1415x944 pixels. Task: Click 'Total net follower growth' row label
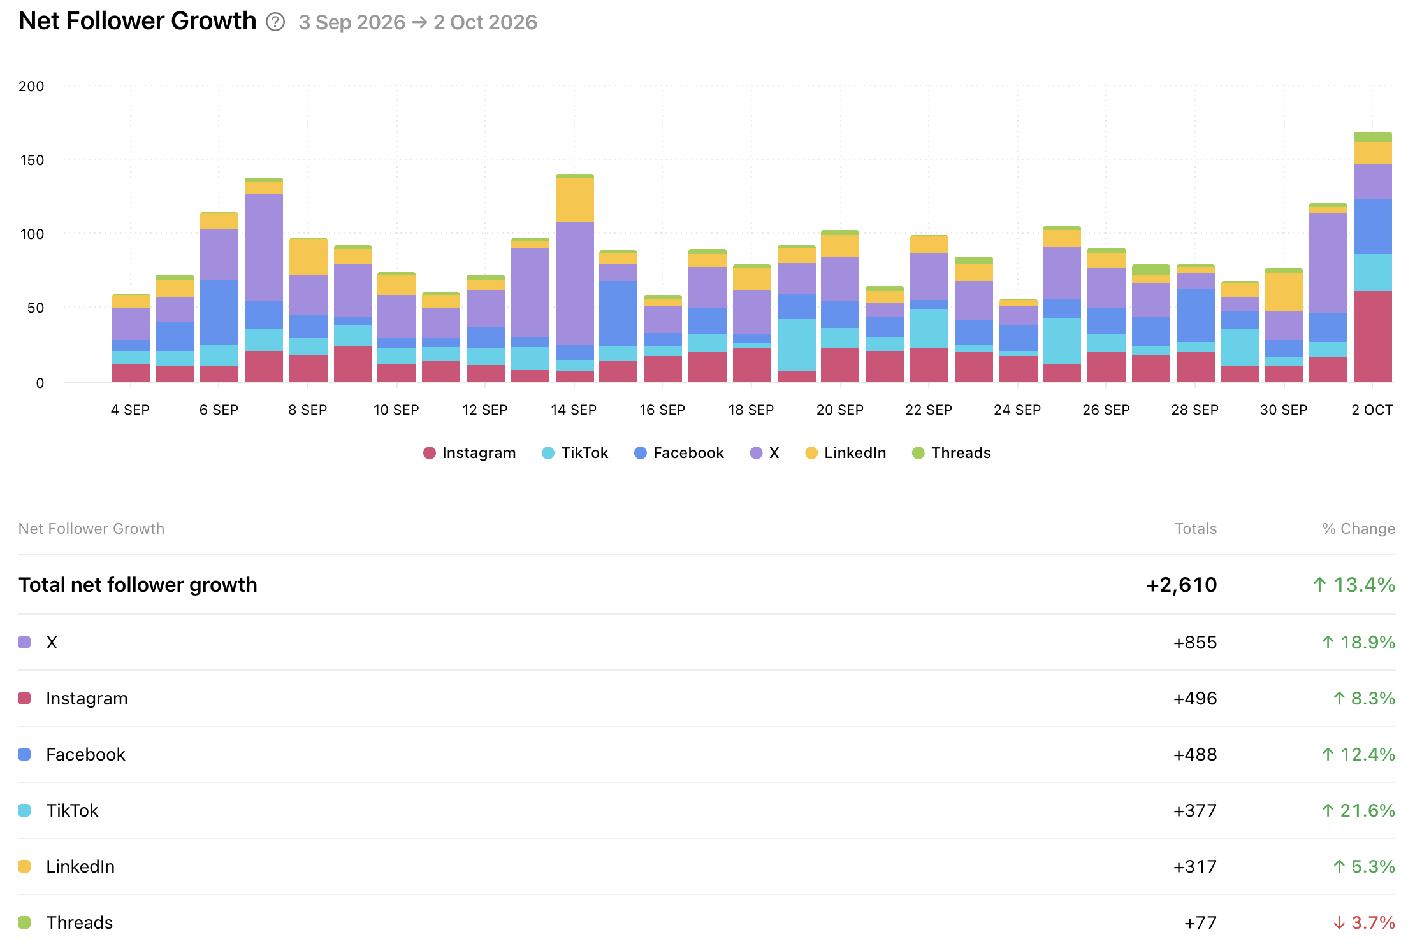point(138,585)
